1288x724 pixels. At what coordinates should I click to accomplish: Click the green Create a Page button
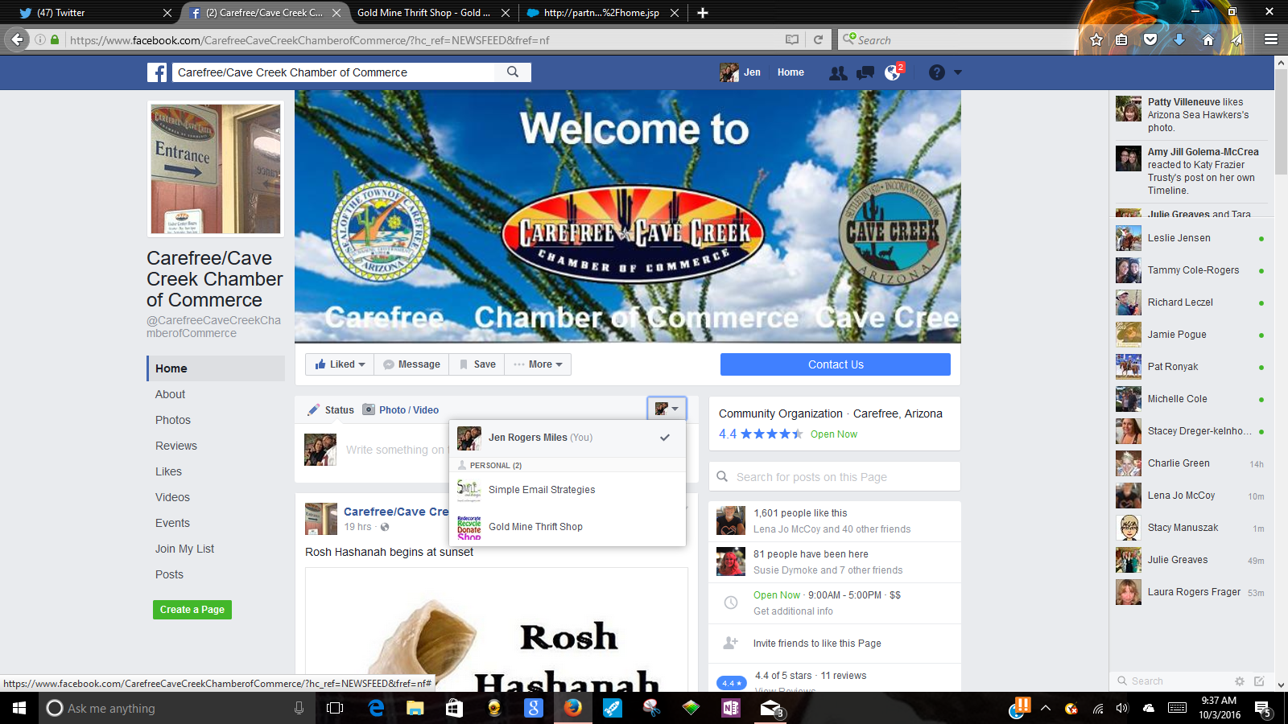tap(192, 610)
